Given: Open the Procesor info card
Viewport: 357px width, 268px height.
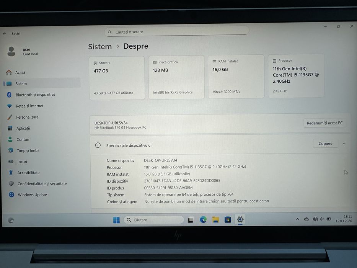Looking at the screenshot, I should [296, 76].
